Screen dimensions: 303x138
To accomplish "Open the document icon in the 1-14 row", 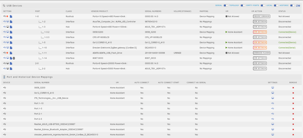I will point(11,58).
